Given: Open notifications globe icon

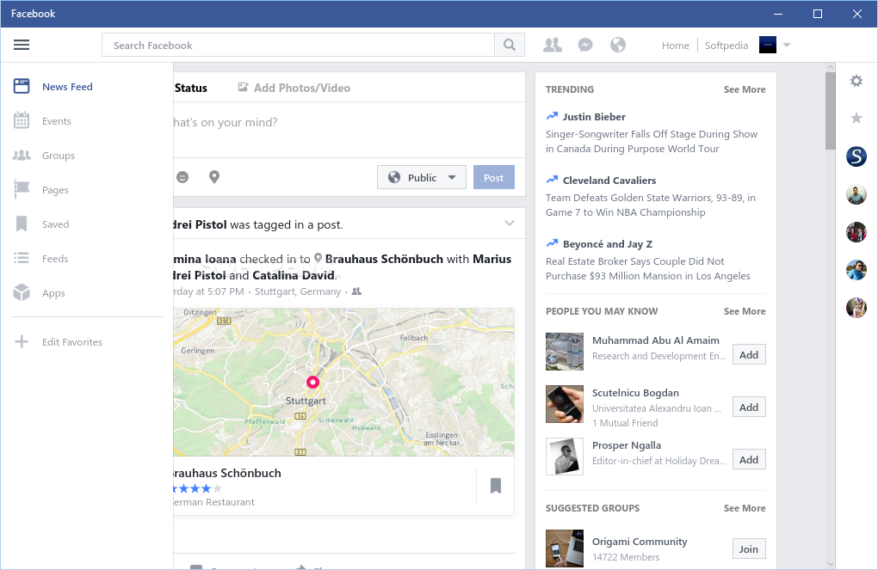Looking at the screenshot, I should pos(618,45).
